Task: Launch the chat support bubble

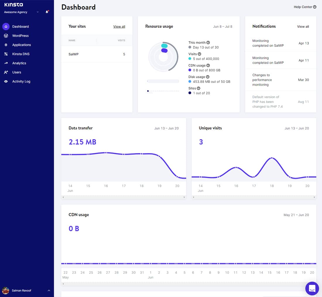Action: tap(312, 289)
